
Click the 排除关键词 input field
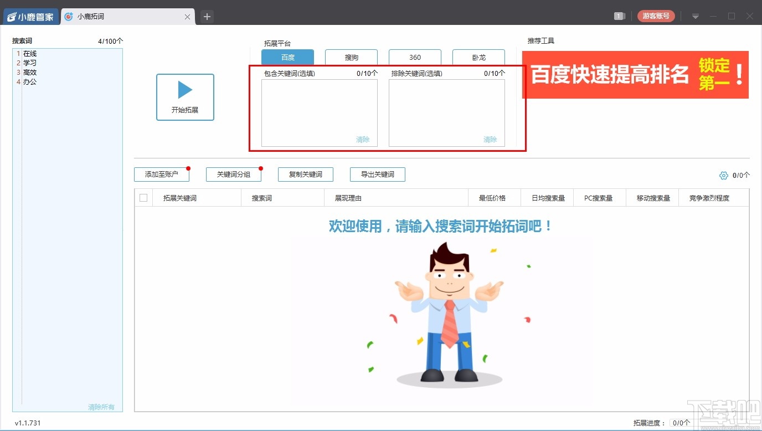point(446,111)
